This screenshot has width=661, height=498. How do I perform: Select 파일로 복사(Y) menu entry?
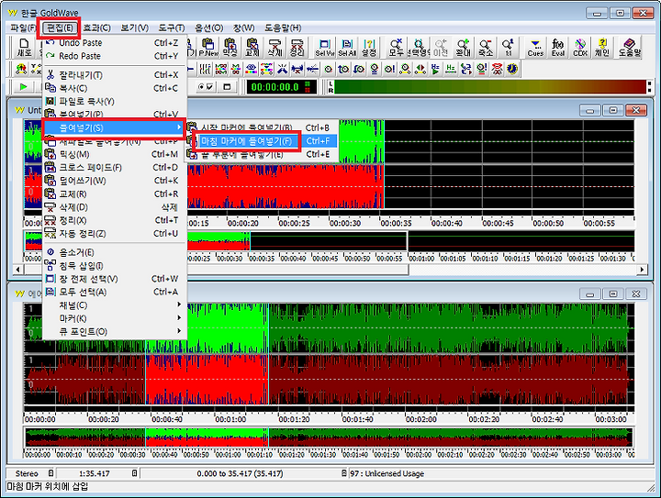coord(115,101)
